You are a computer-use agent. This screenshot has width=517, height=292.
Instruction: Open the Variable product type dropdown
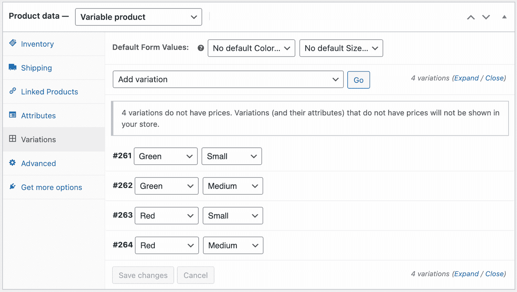(139, 17)
